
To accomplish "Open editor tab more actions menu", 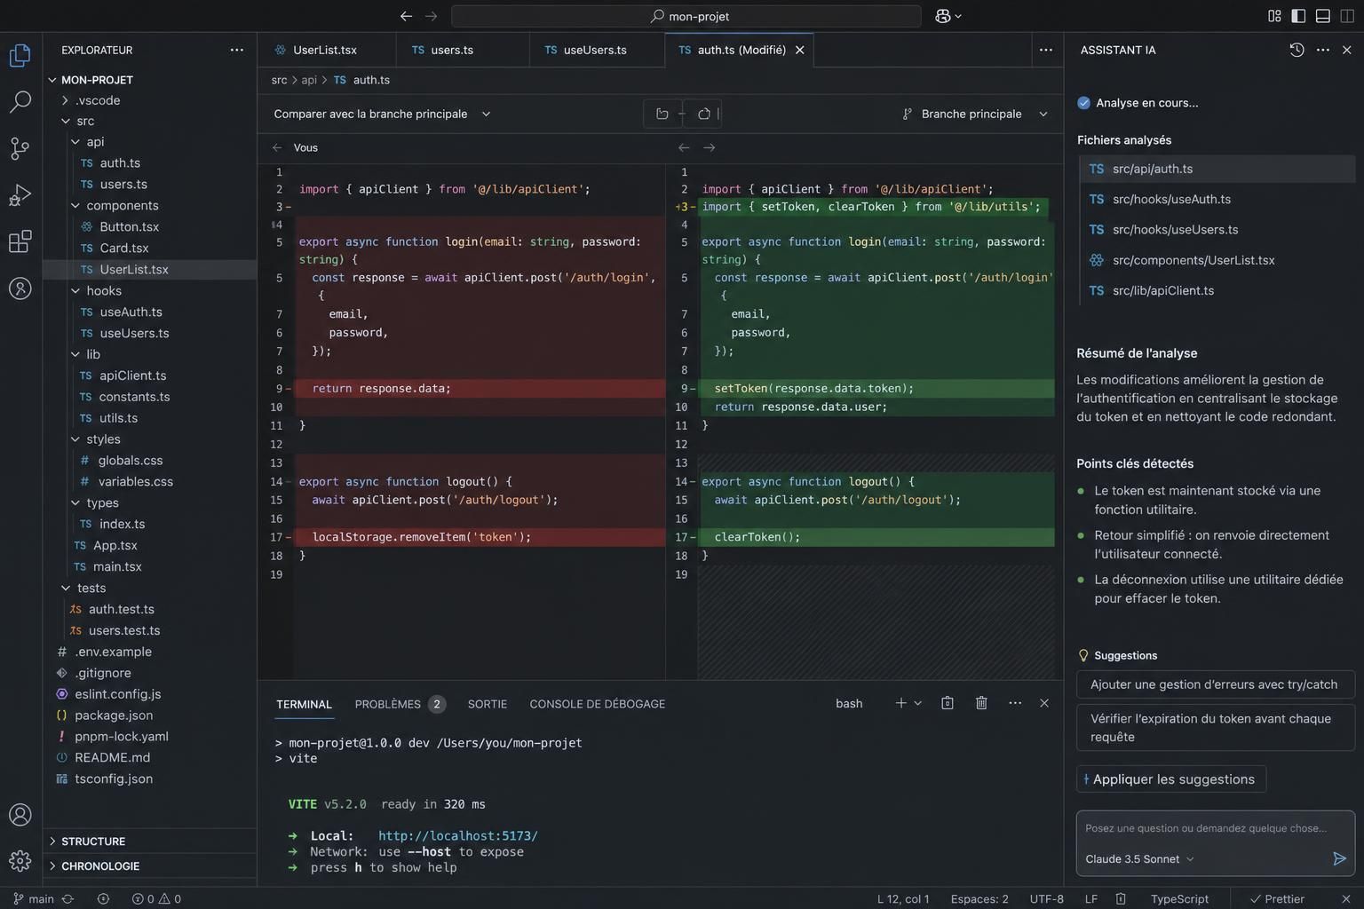I will pyautogui.click(x=1046, y=50).
